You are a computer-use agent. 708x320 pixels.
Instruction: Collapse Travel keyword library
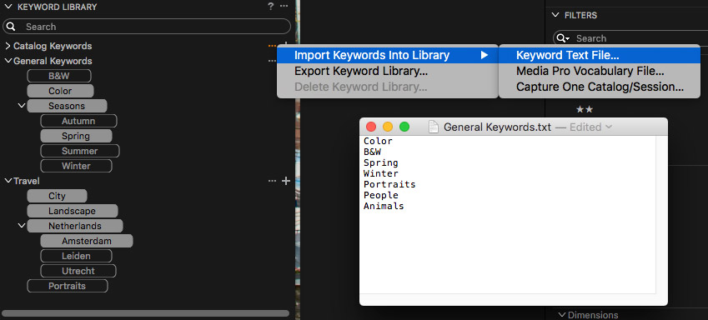click(8, 181)
